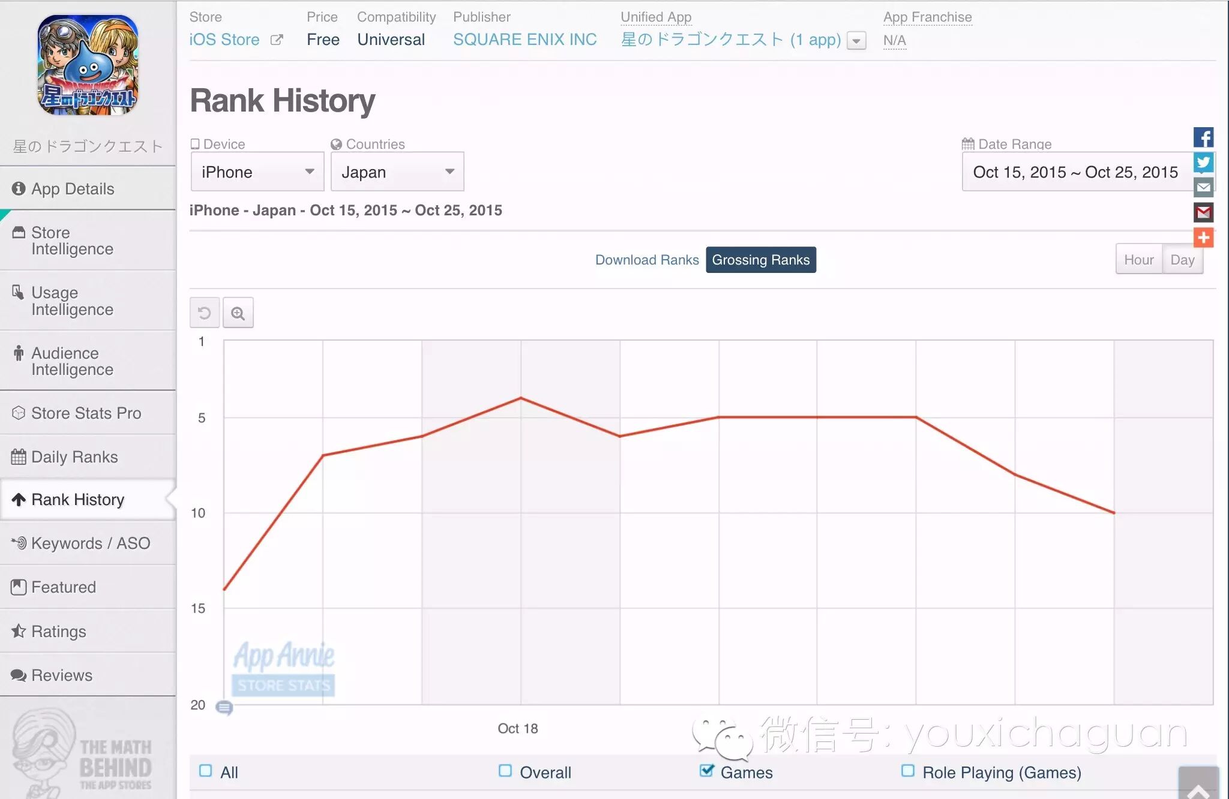Click the chart reset zoom icon
The image size is (1229, 799).
tap(205, 313)
